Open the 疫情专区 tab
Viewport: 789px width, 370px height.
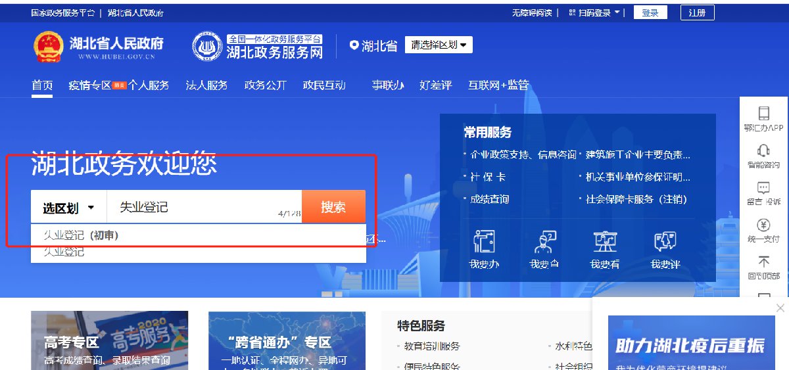tap(90, 85)
